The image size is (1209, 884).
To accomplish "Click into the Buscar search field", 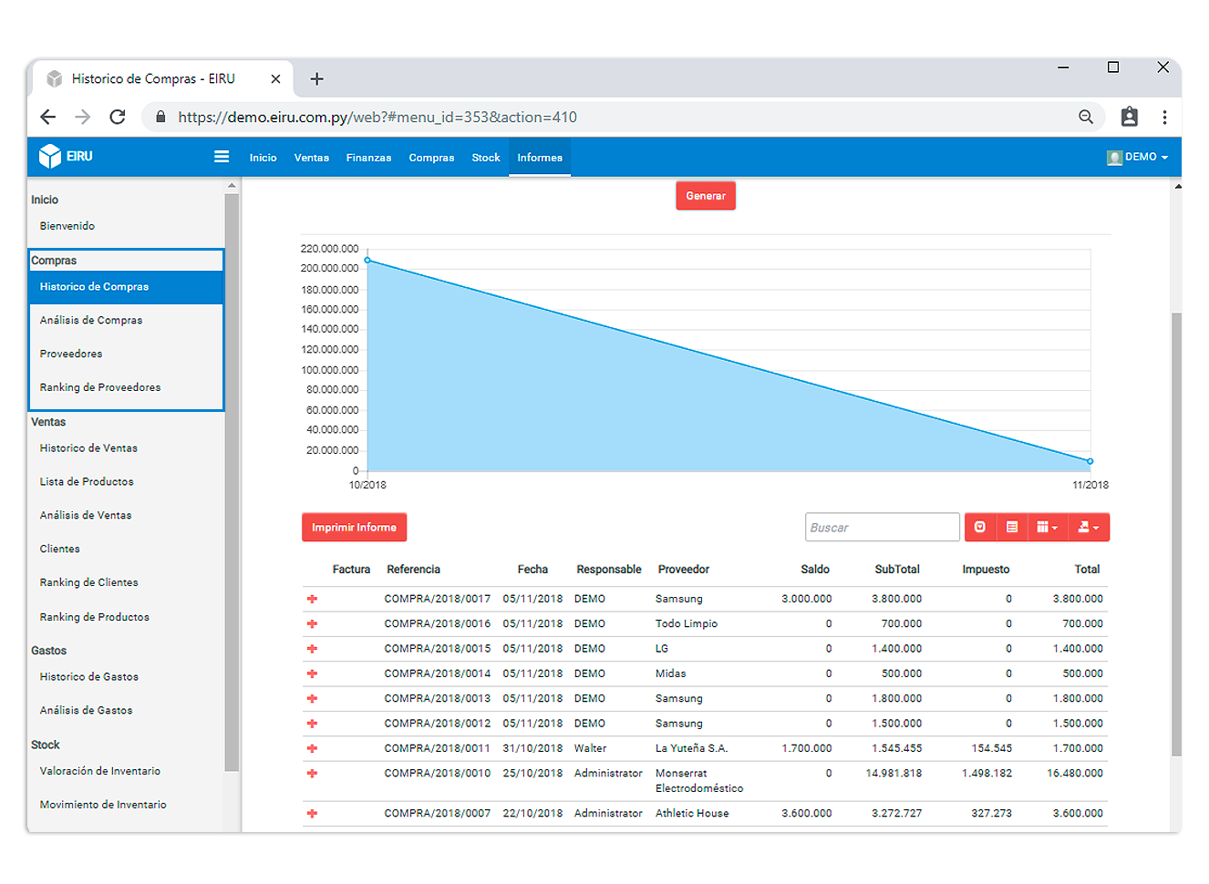I will click(x=883, y=527).
